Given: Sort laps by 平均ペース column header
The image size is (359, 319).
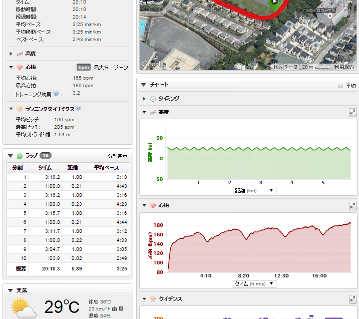Looking at the screenshot, I should click(107, 167).
